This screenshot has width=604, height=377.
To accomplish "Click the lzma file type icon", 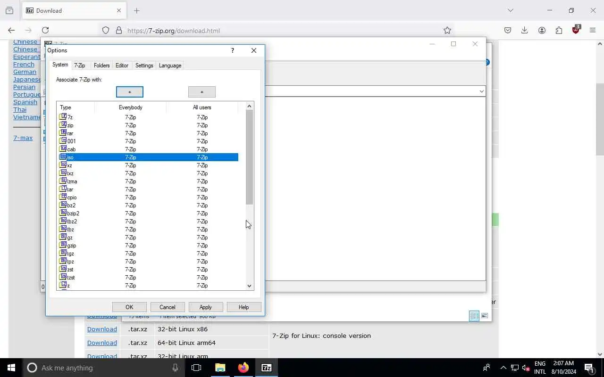I will tap(63, 181).
